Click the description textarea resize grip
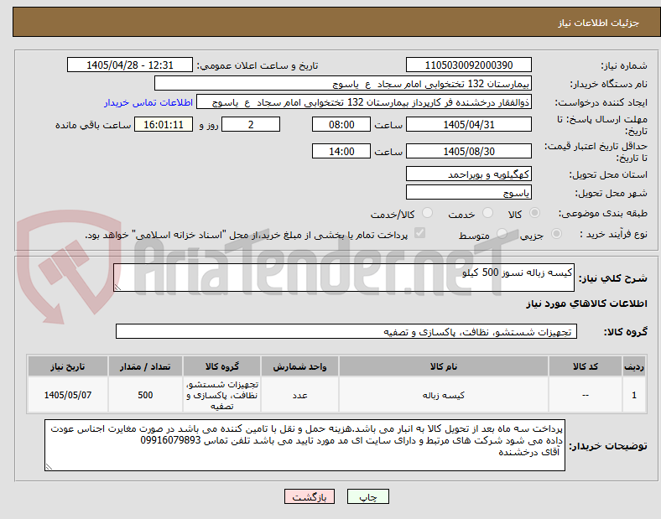661x519 pixels. [117, 288]
